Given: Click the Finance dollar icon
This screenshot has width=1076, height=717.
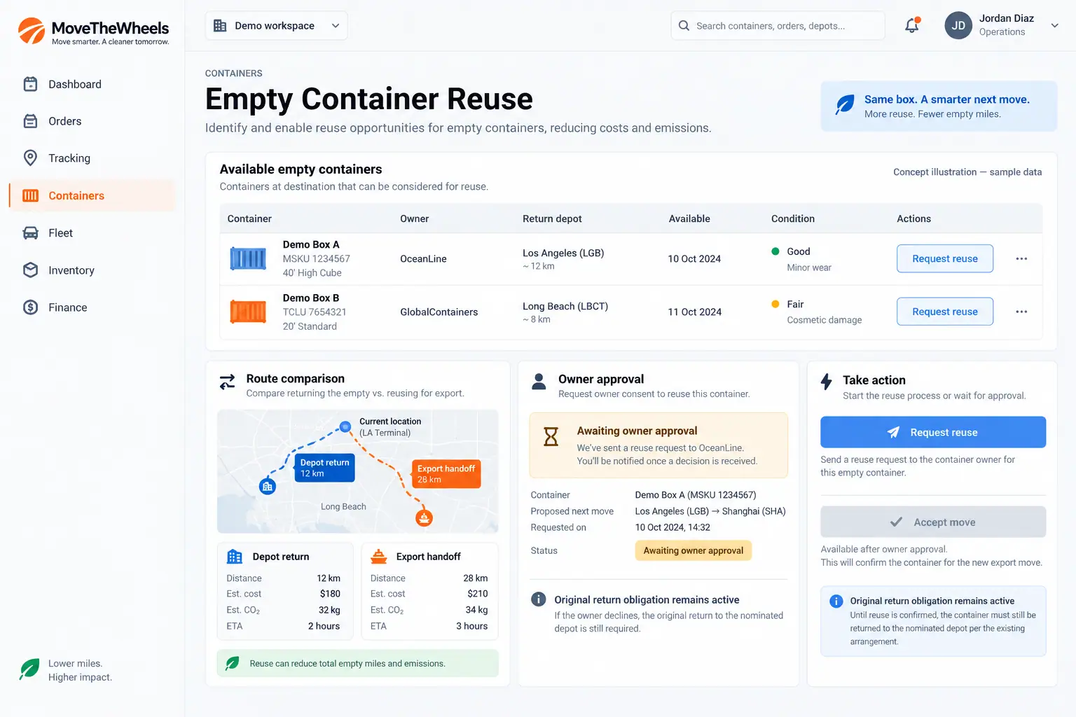Looking at the screenshot, I should [30, 307].
